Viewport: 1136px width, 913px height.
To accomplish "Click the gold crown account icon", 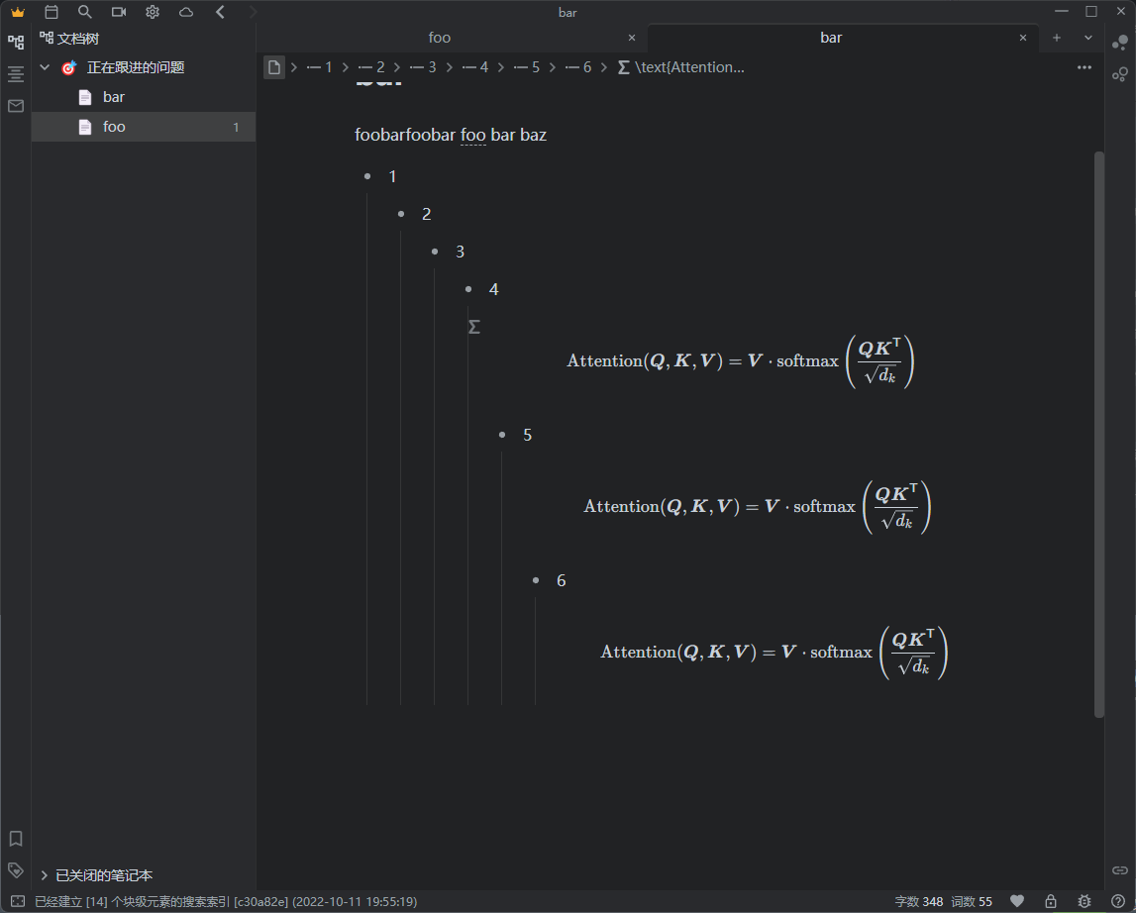I will [x=18, y=12].
